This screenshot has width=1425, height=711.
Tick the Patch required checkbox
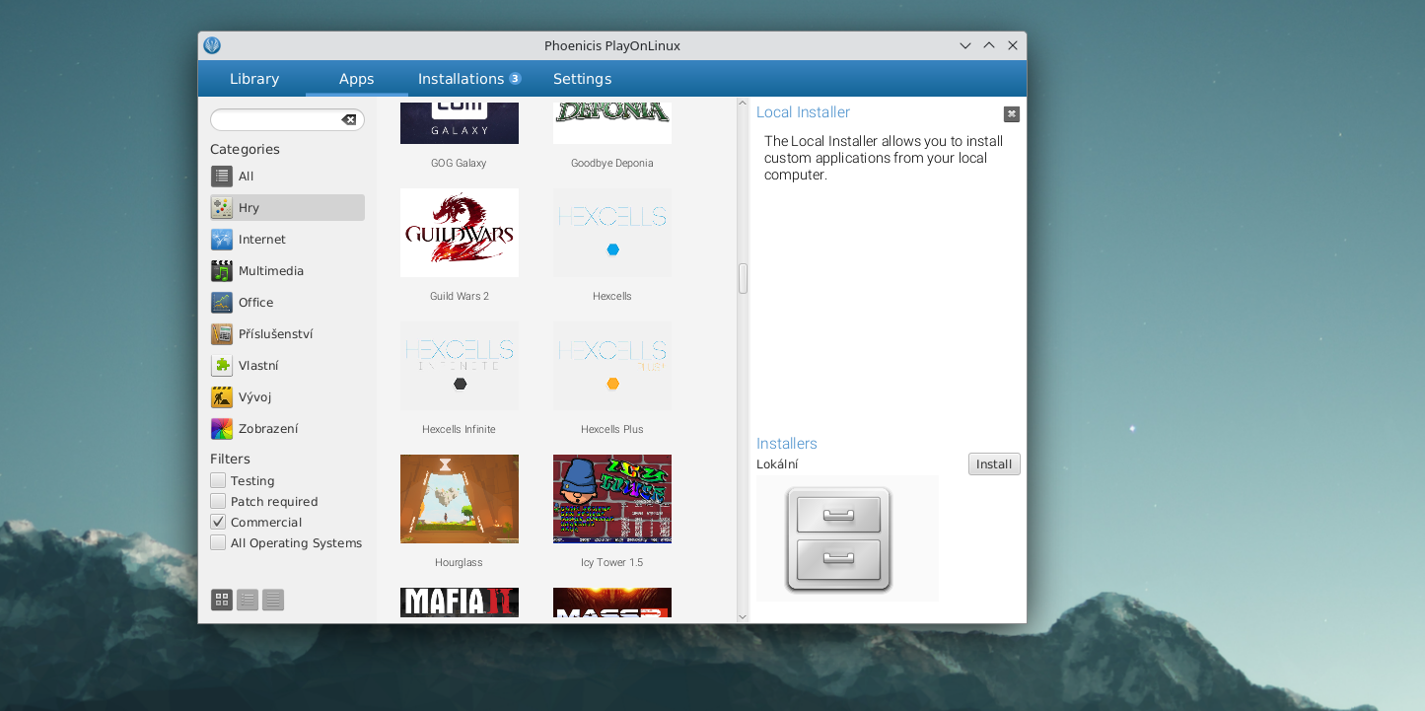coord(218,501)
